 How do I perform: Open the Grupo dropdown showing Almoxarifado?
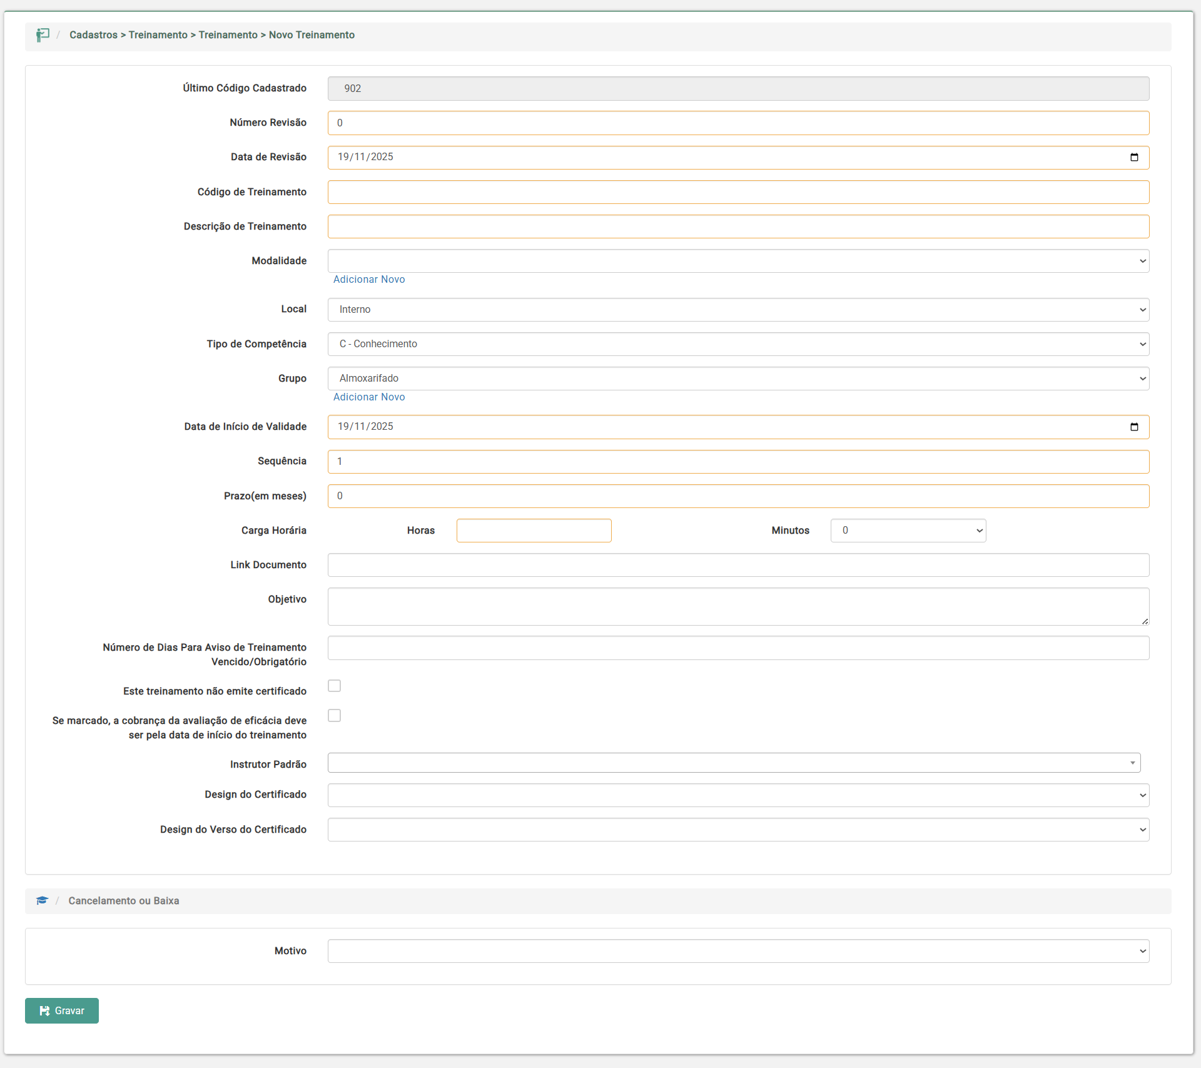738,379
